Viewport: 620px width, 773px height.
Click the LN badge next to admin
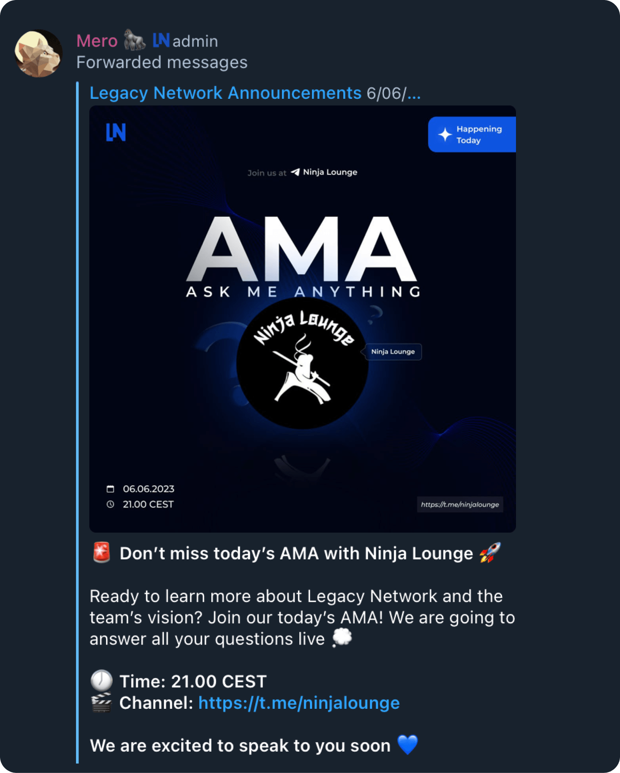pyautogui.click(x=161, y=40)
